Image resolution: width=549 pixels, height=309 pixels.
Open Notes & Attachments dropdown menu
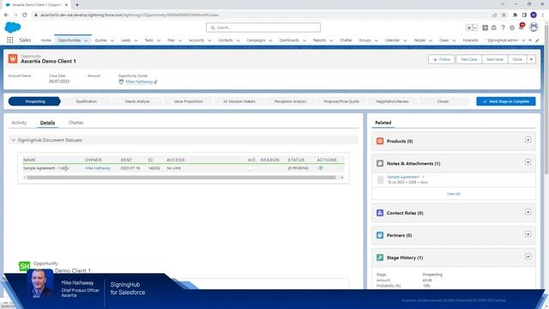point(528,162)
